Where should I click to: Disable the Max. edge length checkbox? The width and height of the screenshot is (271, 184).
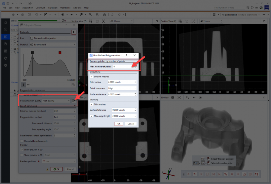[x=91, y=116]
